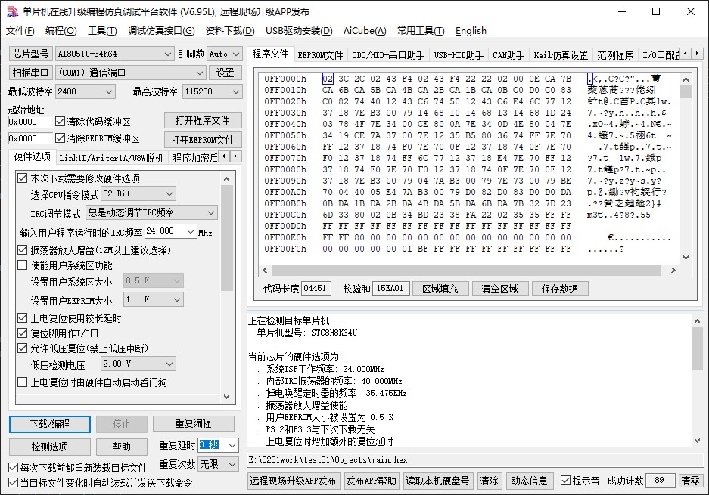Click log output scroll-down arrow
Viewport: 709px width, 495px height.
click(x=697, y=441)
